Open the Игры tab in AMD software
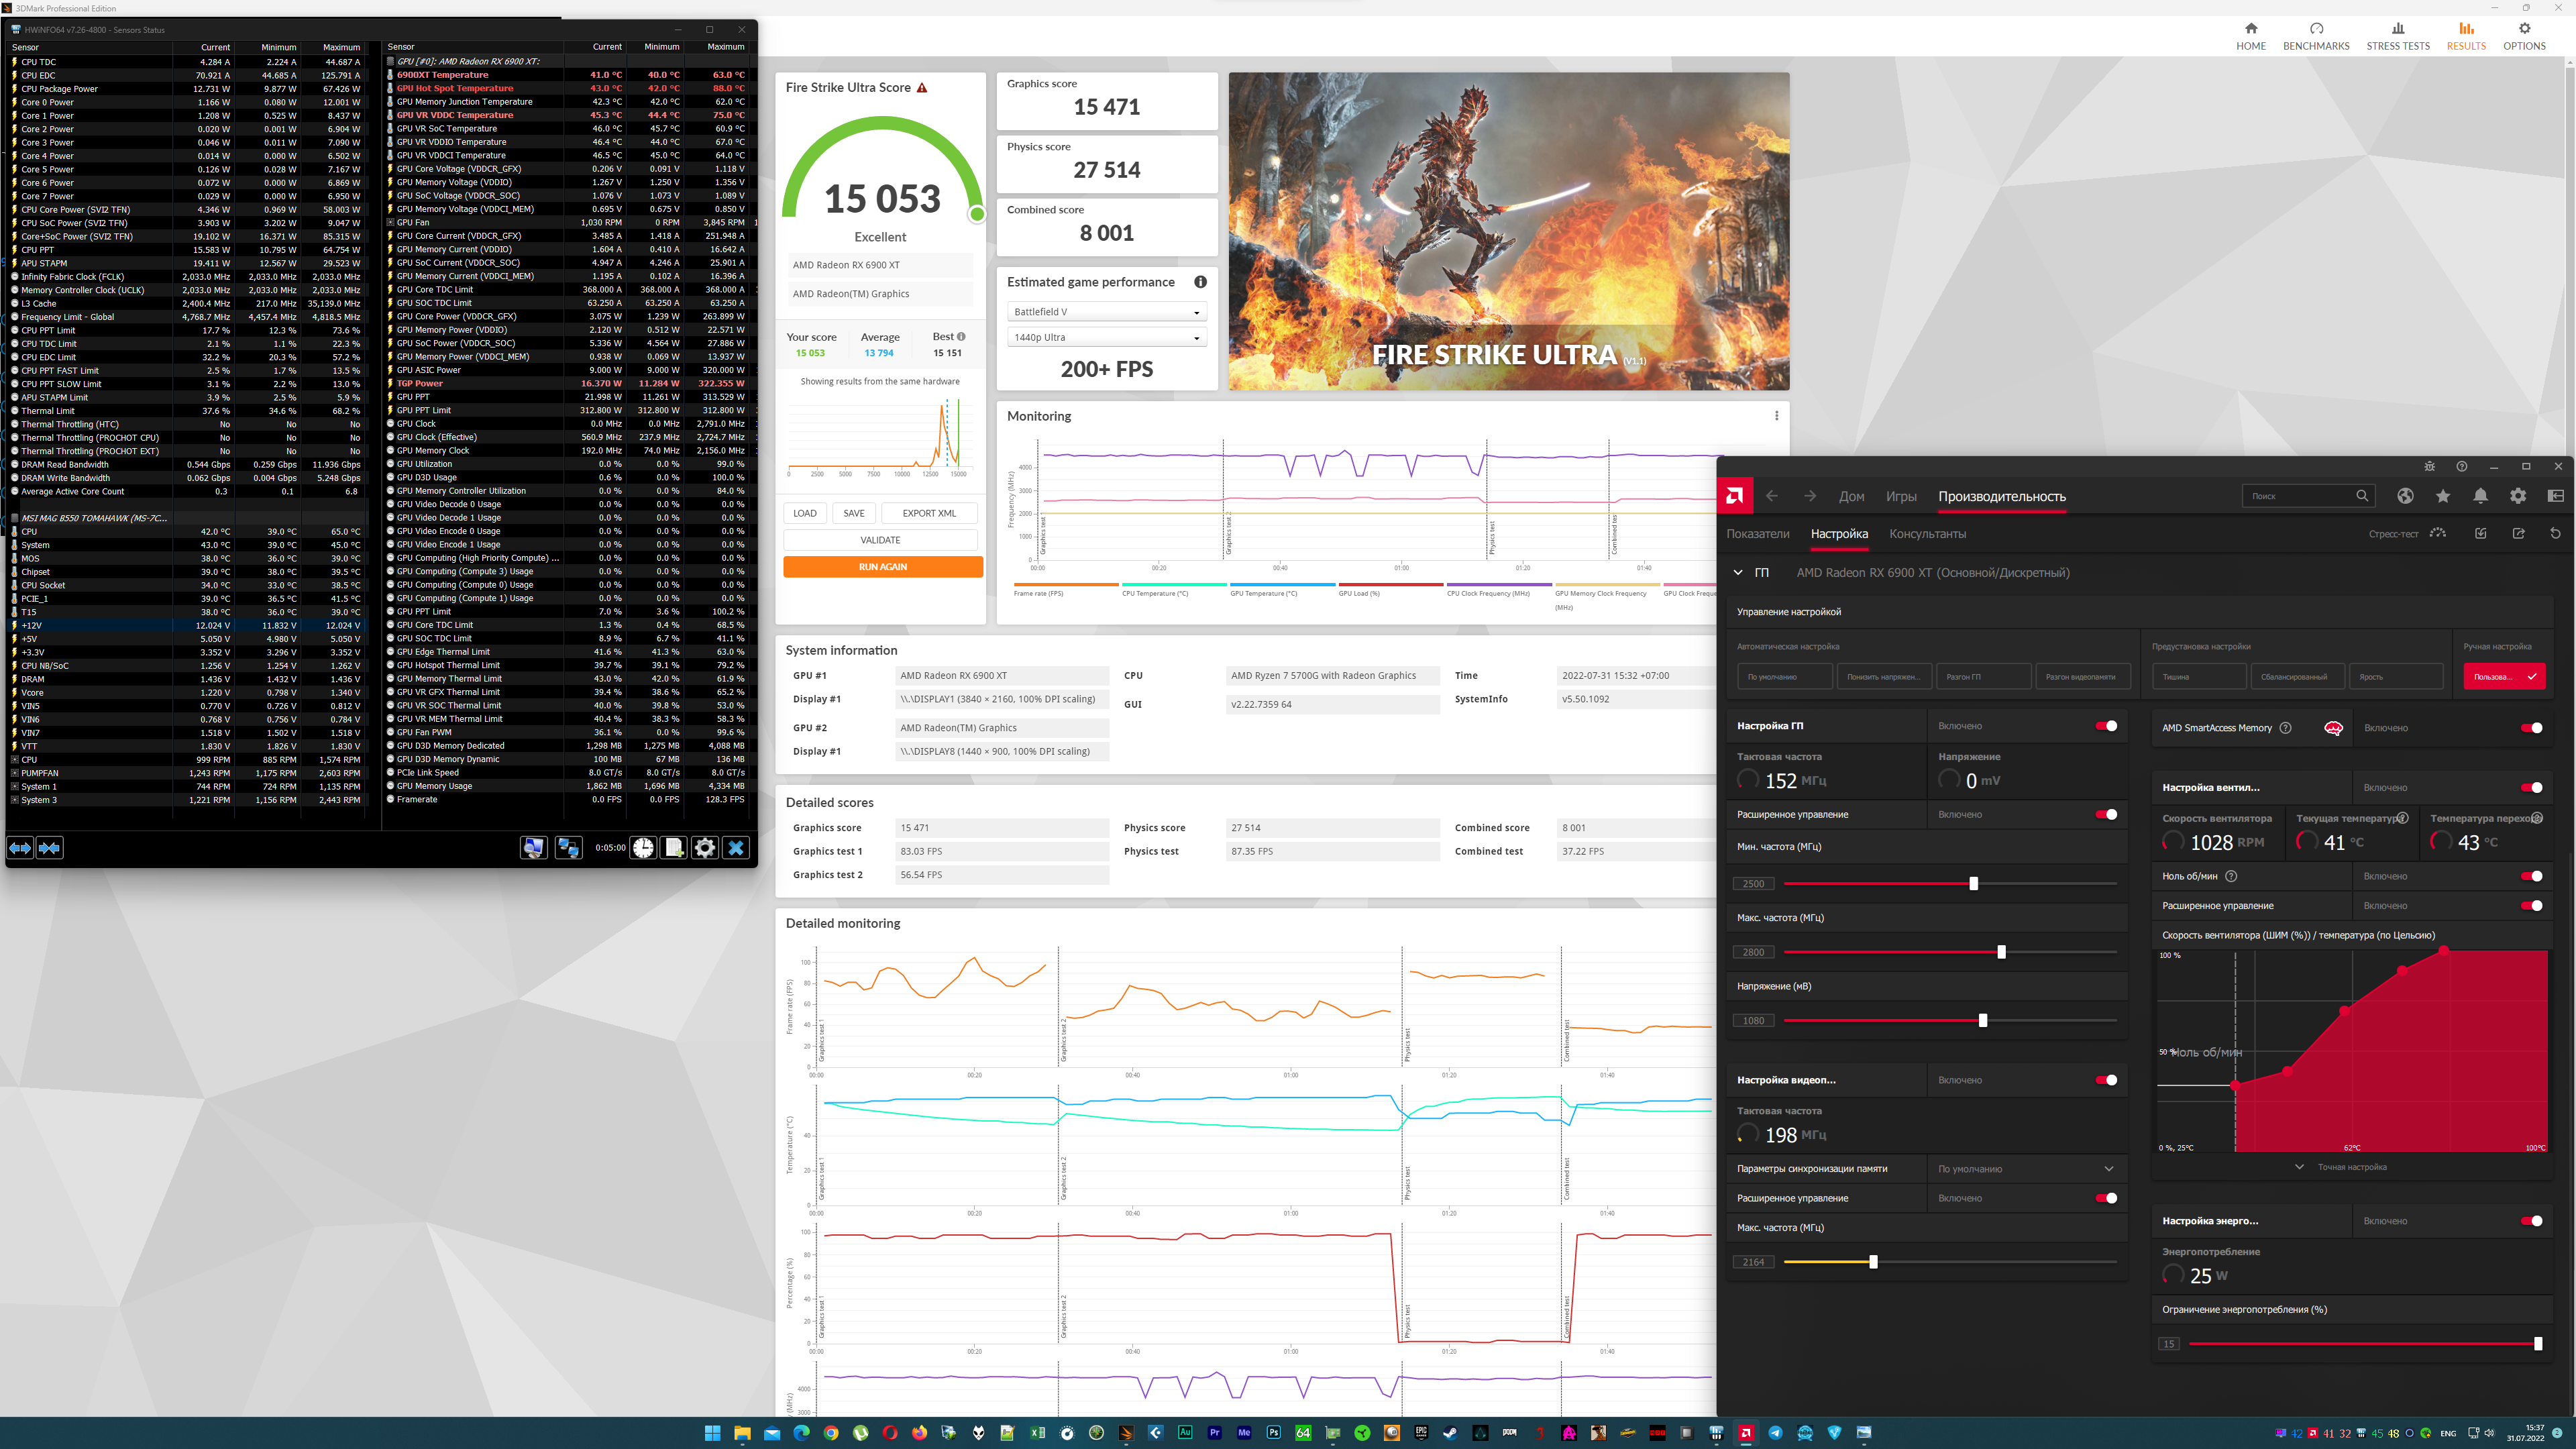 1901,497
